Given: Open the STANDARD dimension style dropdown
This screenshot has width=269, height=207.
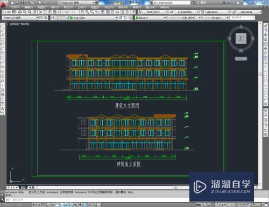Looking at the screenshot, I should (x=197, y=12).
